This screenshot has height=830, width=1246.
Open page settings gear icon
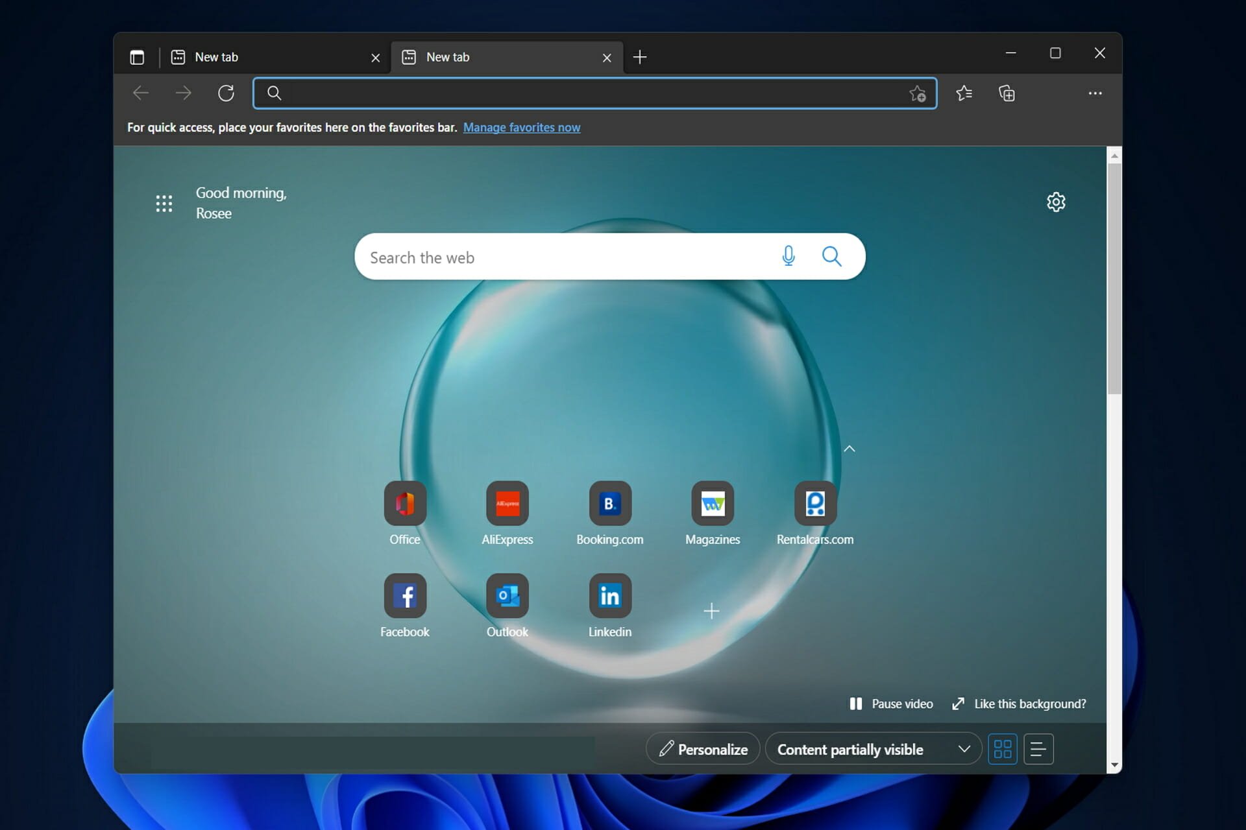1056,202
